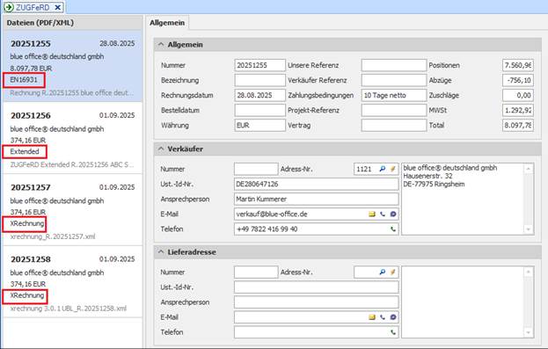Click the yellow mail icon in Lieferadresse E-Mail
The image size is (548, 349).
(372, 317)
